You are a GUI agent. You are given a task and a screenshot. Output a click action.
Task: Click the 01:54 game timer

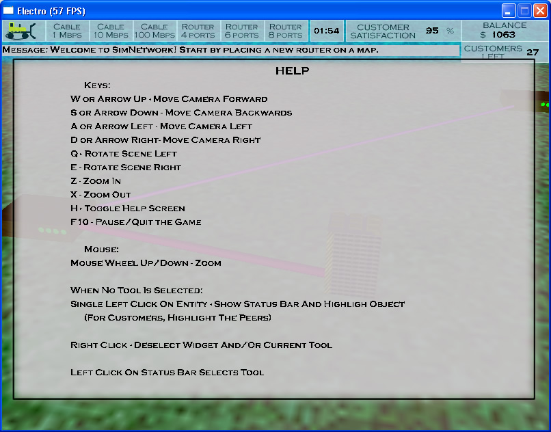tap(326, 31)
